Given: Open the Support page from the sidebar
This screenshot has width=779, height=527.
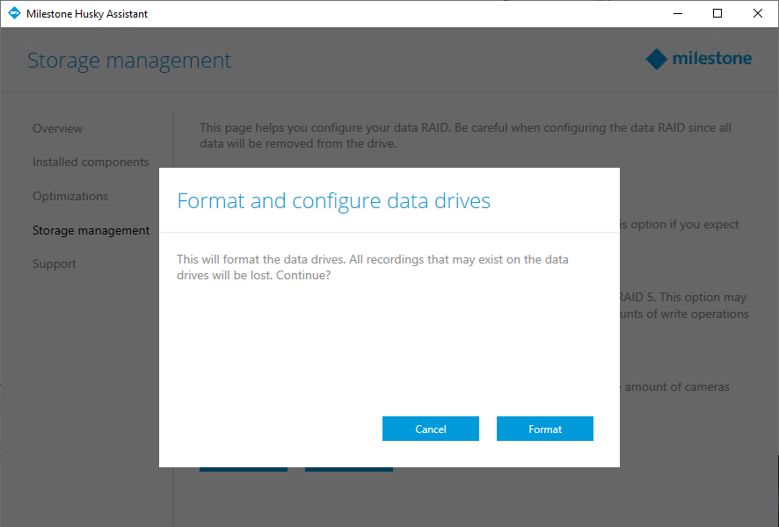Looking at the screenshot, I should click(x=55, y=264).
